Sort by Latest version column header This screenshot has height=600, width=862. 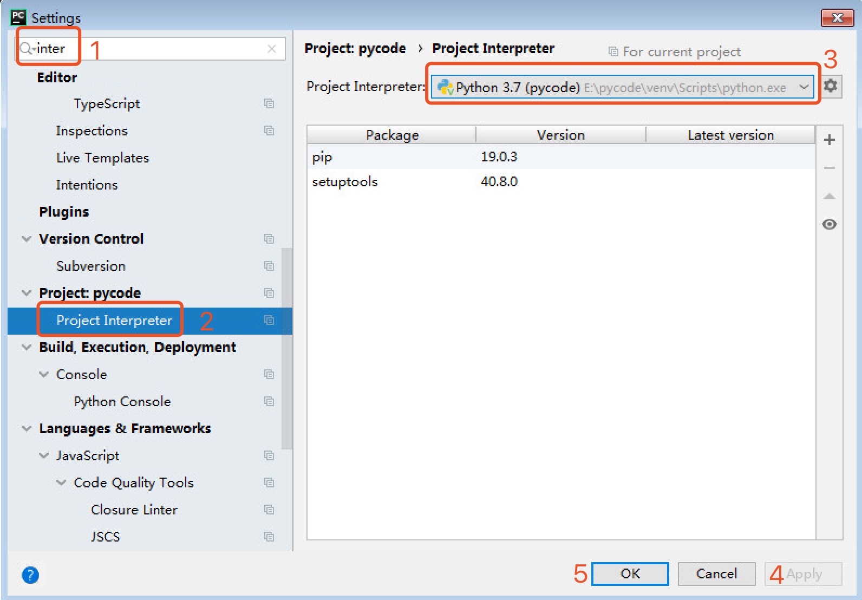point(730,135)
